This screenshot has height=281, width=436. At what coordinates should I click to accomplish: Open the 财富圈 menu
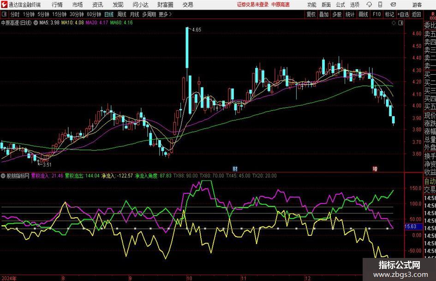(x=165, y=5)
